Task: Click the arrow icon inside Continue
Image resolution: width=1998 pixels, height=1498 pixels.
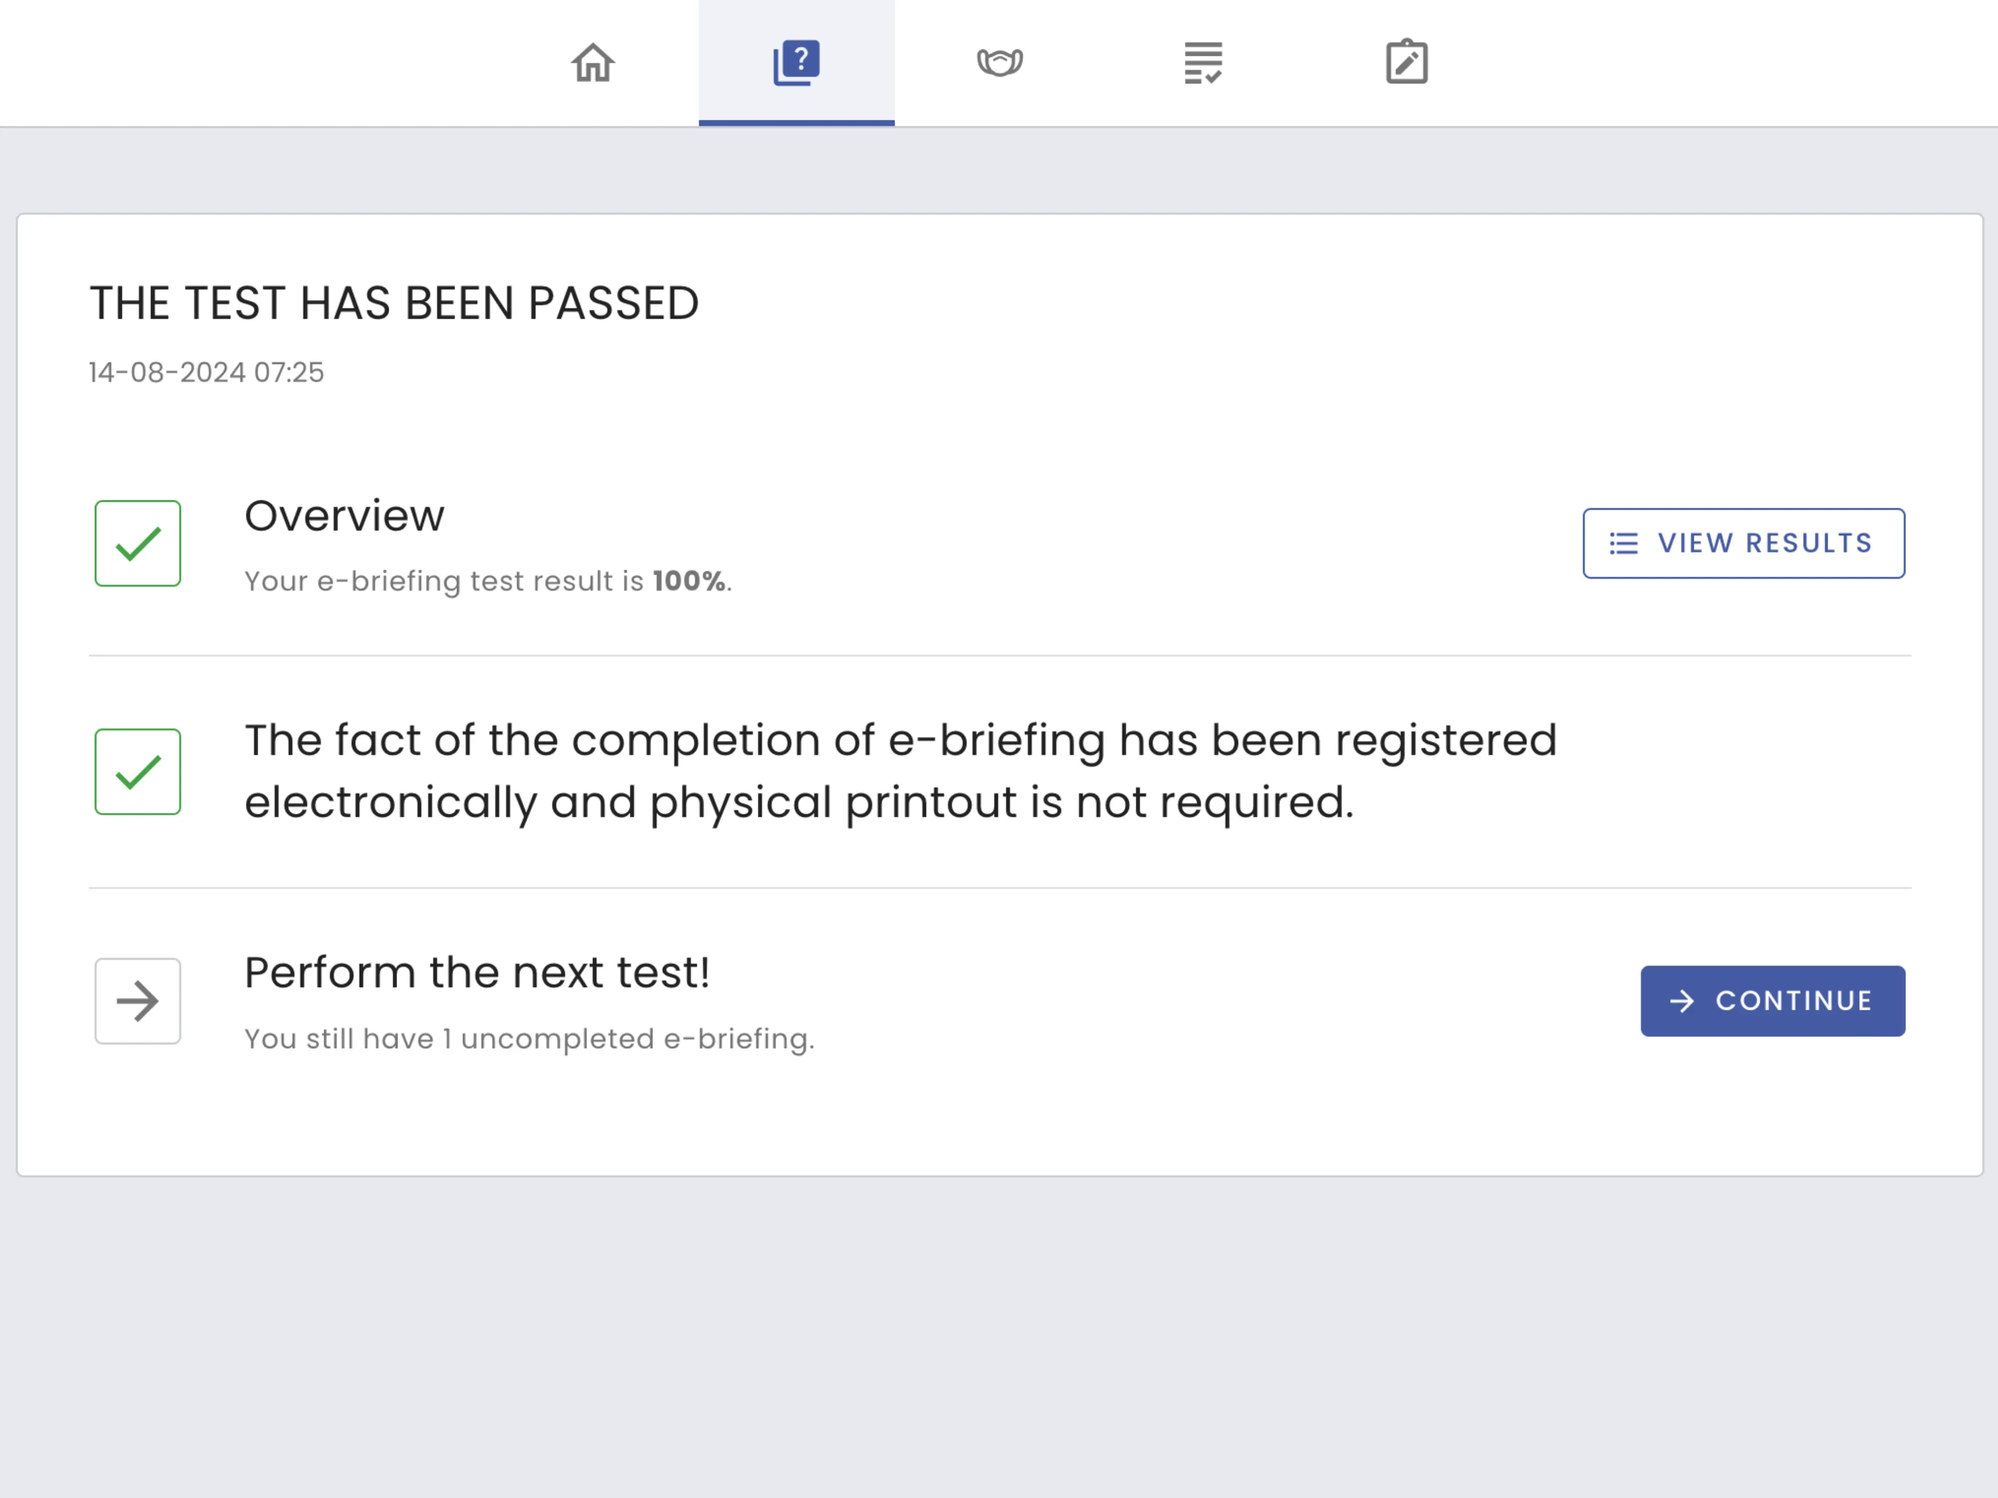Action: [1682, 1001]
